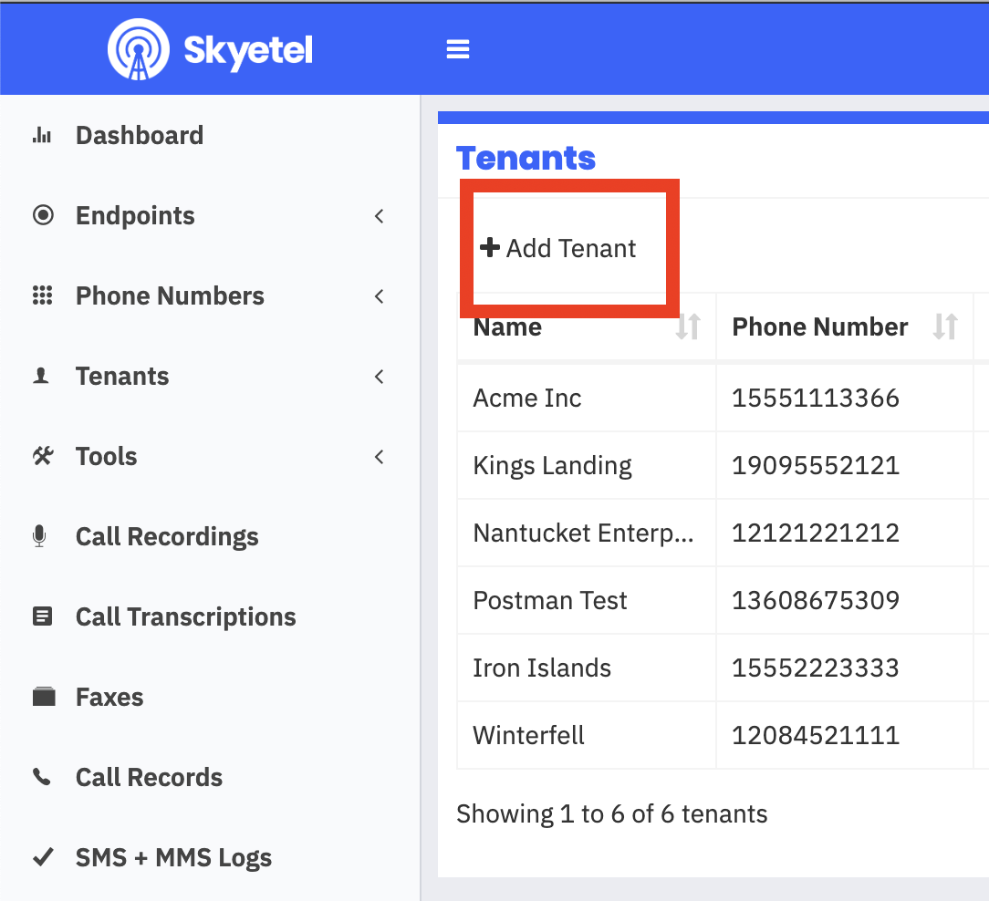Click phone number 19095552121

816,465
